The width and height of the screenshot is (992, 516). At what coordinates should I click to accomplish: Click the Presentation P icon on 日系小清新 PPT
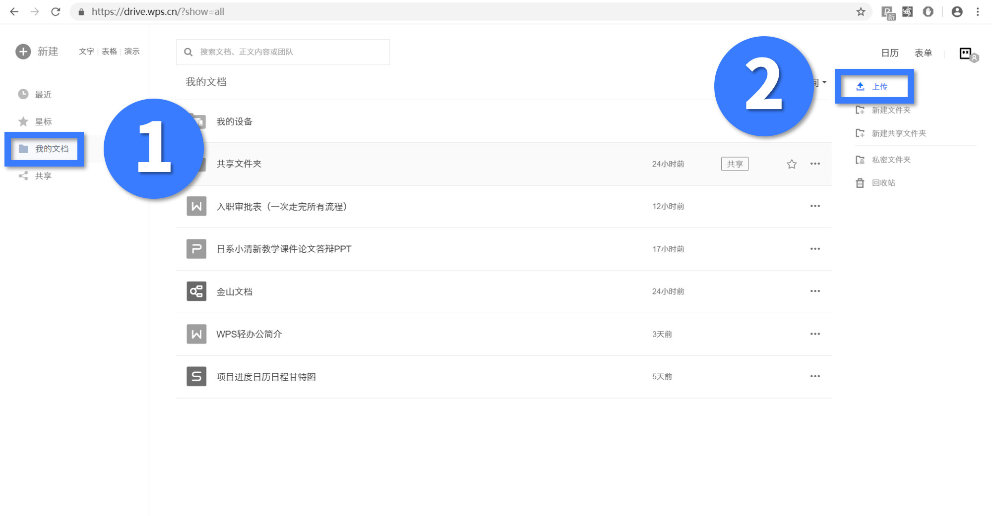coord(196,249)
